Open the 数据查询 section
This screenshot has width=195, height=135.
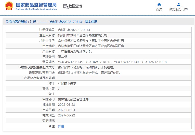[x=75, y=6]
